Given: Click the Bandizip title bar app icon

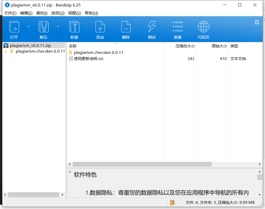Looking at the screenshot, I should tap(7, 5).
